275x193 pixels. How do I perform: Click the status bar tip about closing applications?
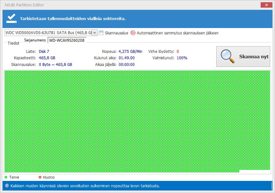(85, 186)
